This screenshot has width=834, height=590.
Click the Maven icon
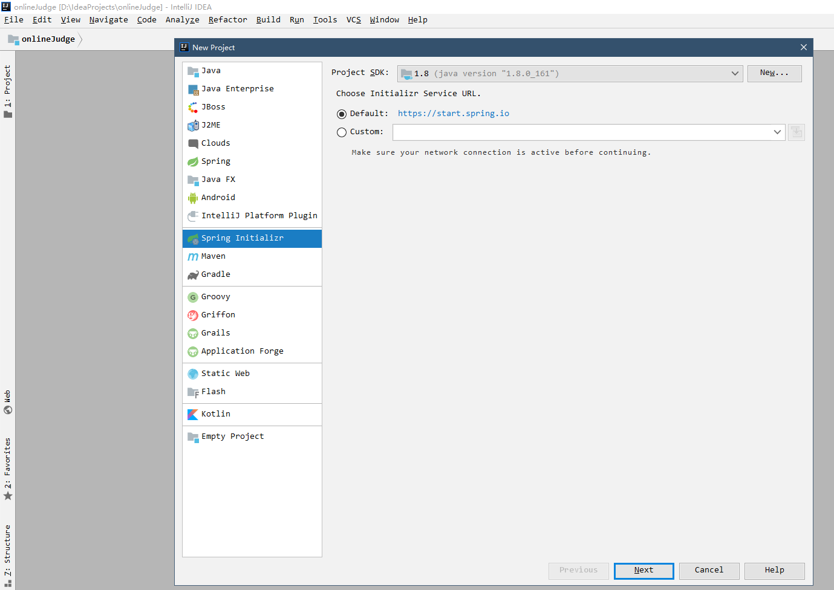[193, 257]
